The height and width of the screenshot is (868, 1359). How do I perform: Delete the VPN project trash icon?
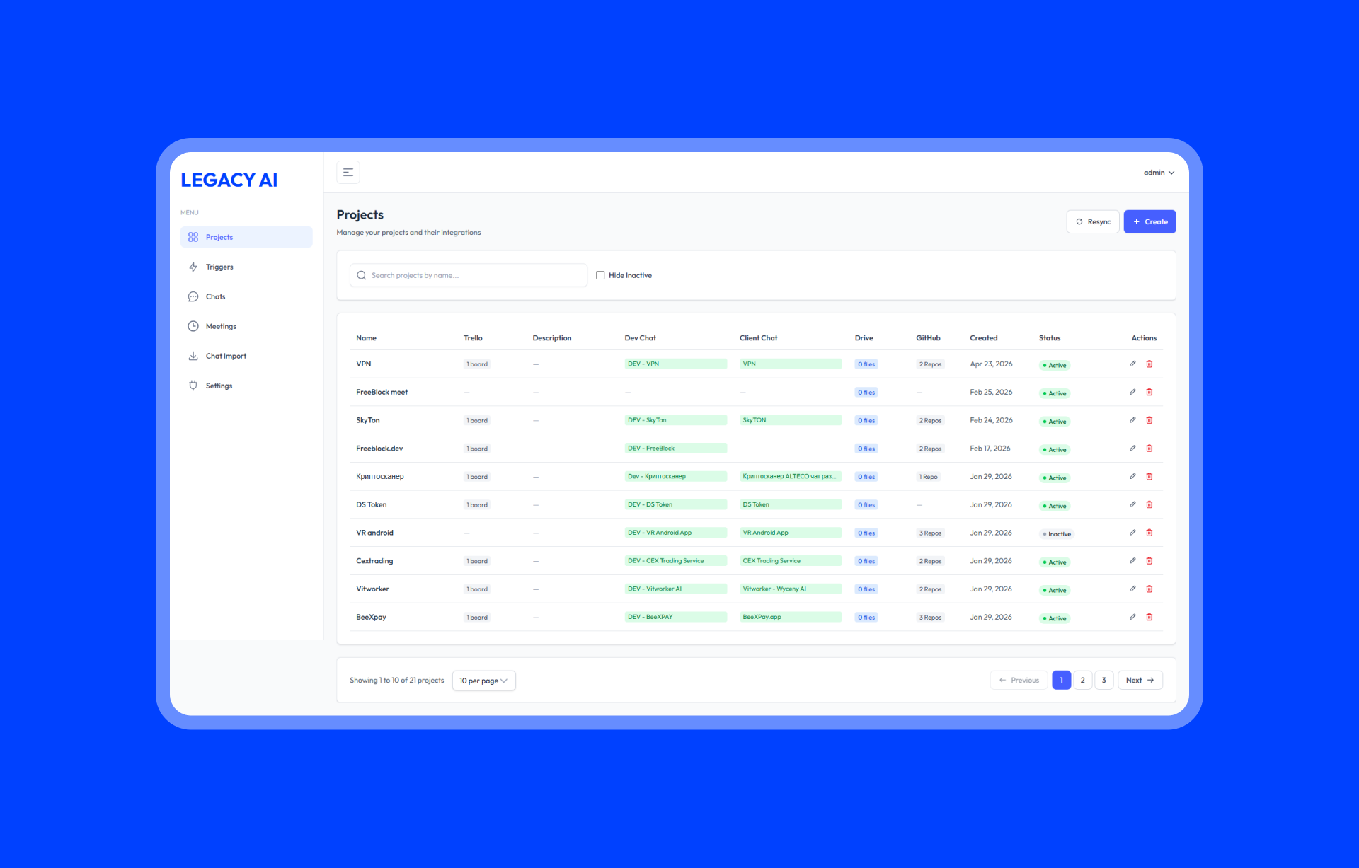1149,364
